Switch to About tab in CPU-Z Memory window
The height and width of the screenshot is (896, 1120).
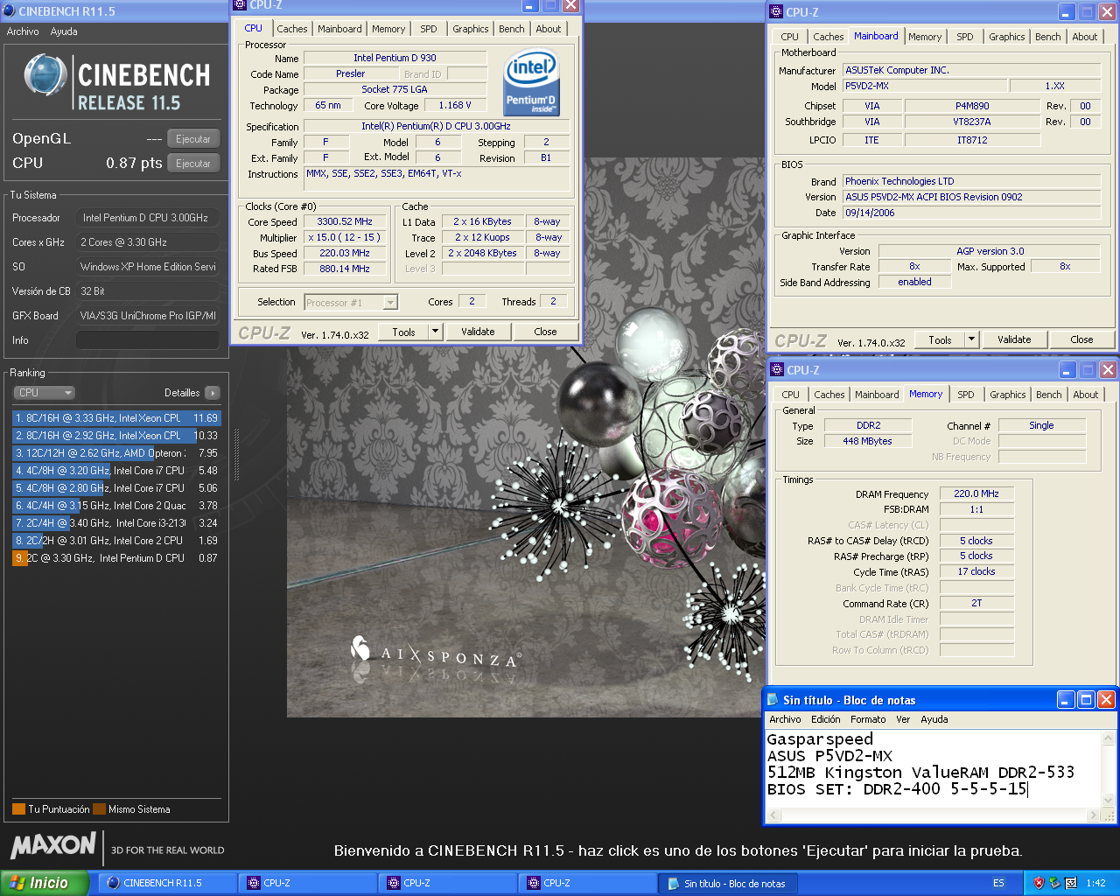[x=1085, y=395]
